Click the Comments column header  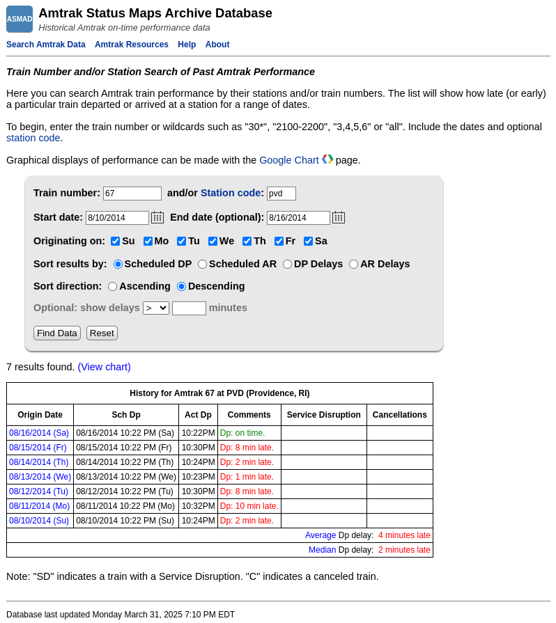click(x=249, y=415)
